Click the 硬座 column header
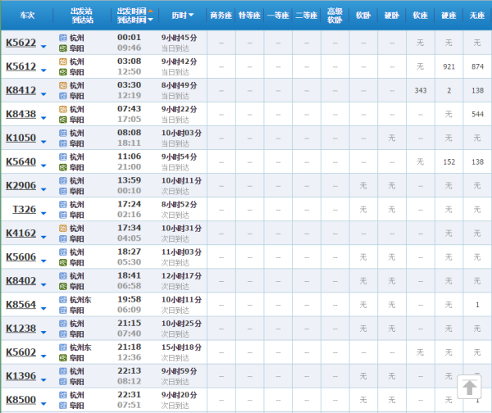 click(x=449, y=15)
